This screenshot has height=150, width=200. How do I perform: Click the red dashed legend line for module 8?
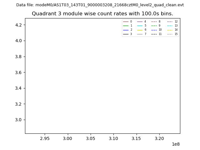tap(154, 22)
